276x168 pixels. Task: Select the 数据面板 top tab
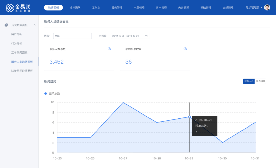coord(53,8)
